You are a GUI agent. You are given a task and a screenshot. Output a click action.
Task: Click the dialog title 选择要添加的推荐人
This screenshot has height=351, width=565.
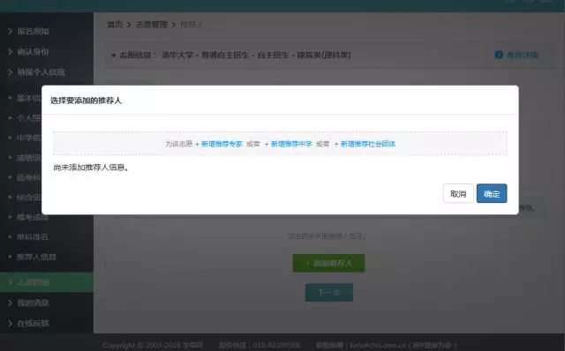pyautogui.click(x=86, y=101)
